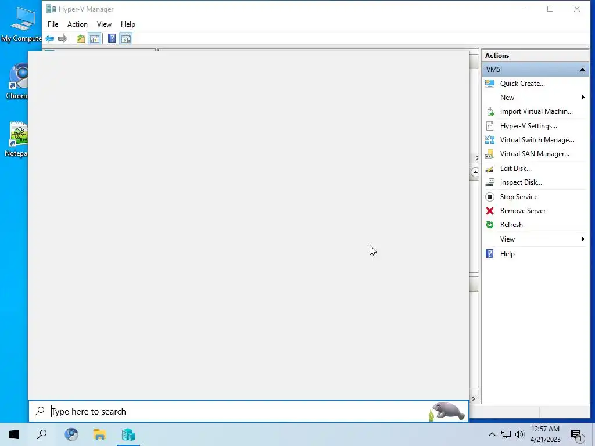Click Refresh in Actions pane
Viewport: 595px width, 446px height.
[511, 225]
